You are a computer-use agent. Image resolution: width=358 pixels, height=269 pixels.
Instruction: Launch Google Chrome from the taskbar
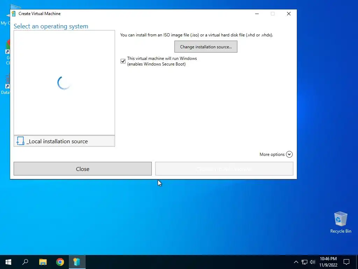point(60,262)
